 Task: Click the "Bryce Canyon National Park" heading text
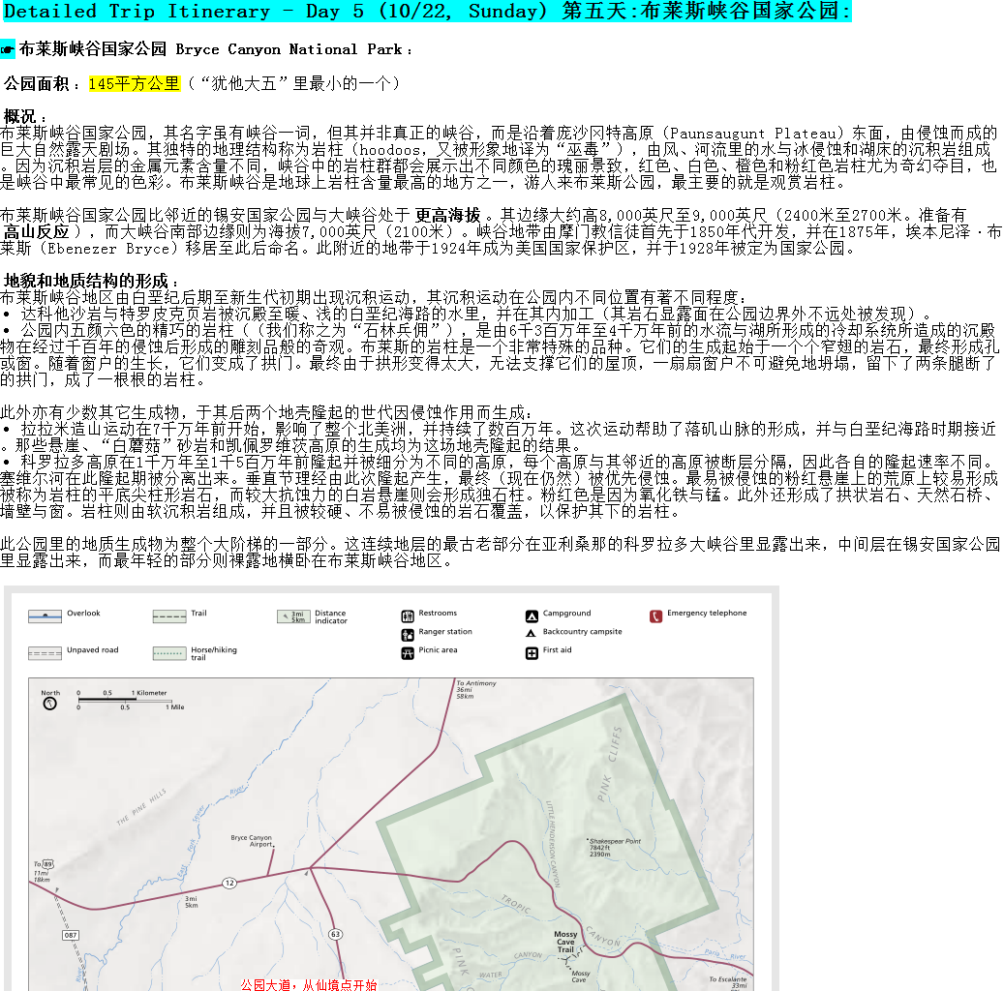289,49
